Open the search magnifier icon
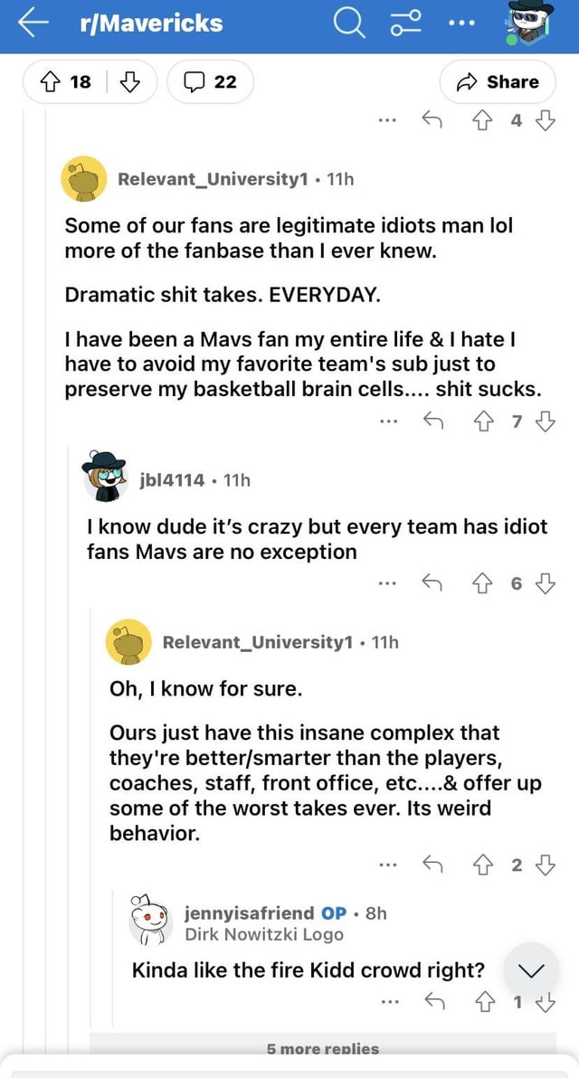 tap(349, 24)
